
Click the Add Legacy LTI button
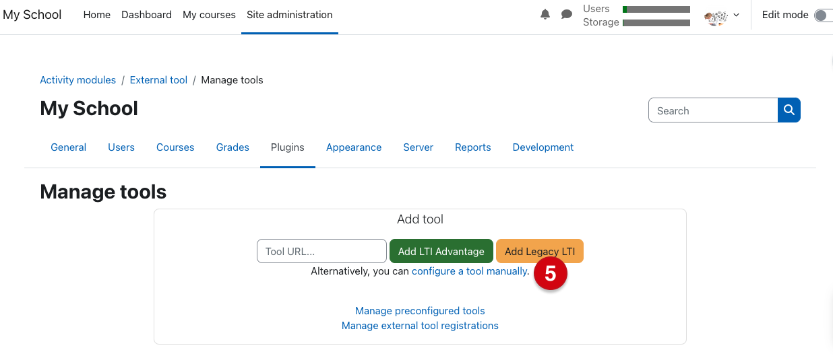[x=540, y=251]
